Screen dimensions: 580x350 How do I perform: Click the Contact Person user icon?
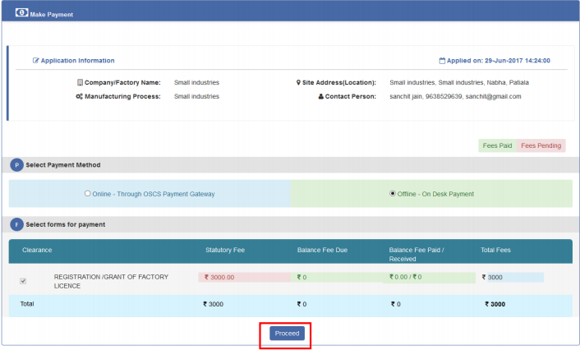[x=320, y=96]
